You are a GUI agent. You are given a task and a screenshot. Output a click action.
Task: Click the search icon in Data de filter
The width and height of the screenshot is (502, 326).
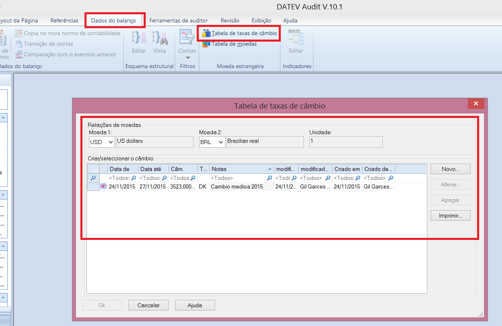tap(133, 178)
